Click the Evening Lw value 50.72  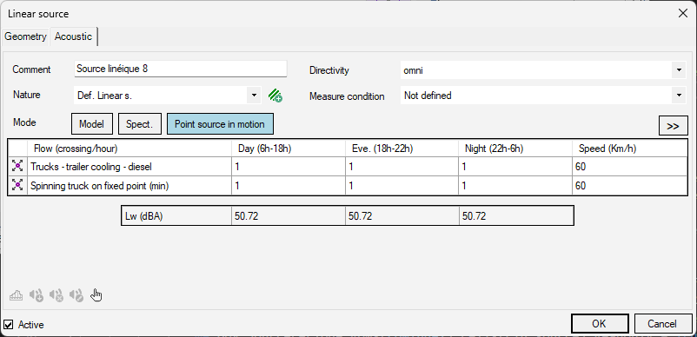(x=402, y=215)
